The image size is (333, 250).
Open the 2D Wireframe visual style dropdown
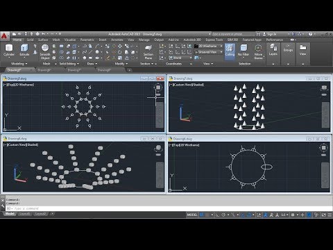[x=208, y=46]
